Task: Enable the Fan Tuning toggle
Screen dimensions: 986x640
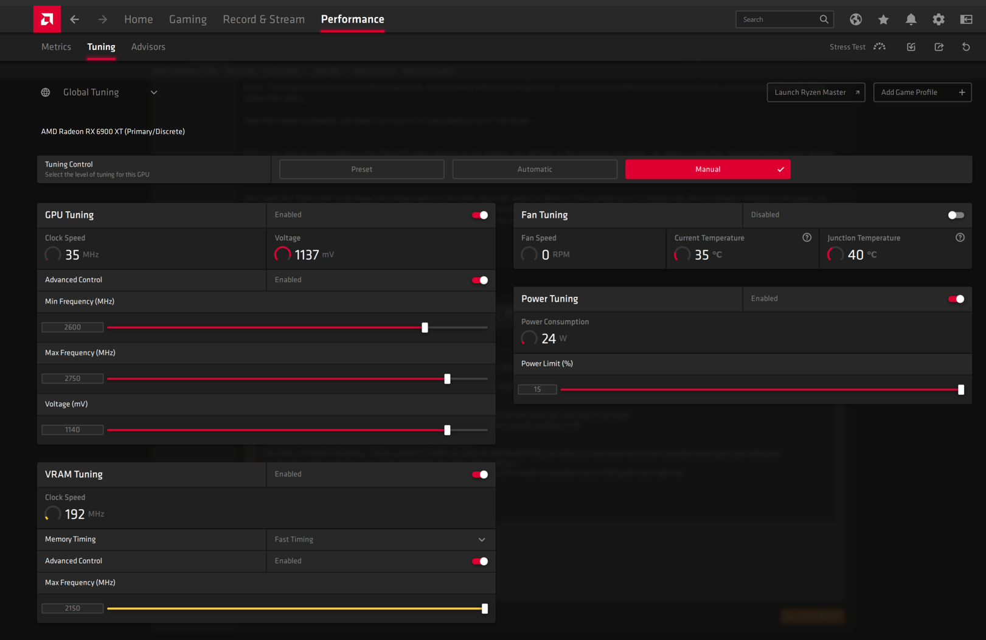Action: 956,215
